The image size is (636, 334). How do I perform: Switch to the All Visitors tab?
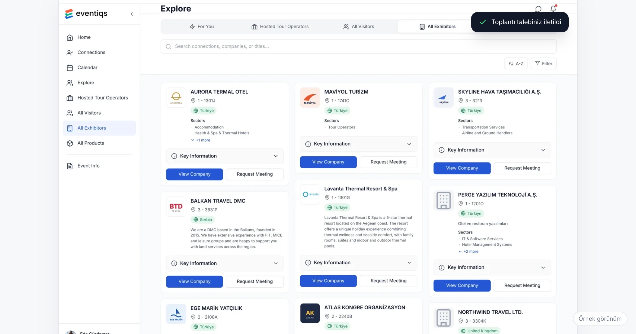coord(359,27)
